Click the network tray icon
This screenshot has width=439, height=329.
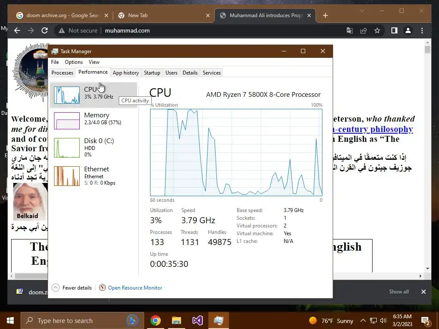click(373, 320)
